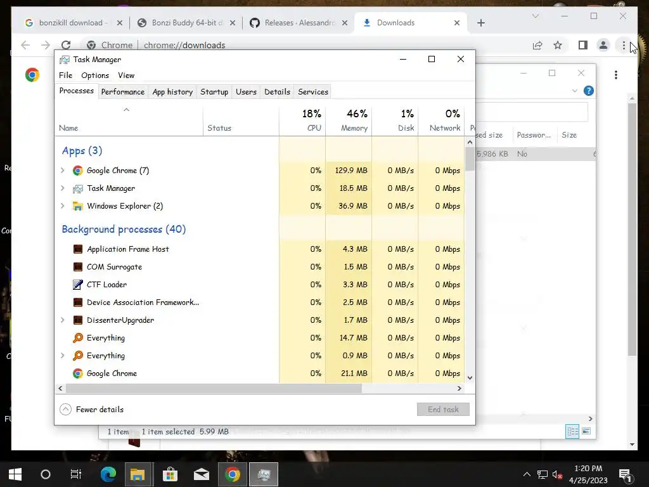The width and height of the screenshot is (649, 487).
Task: Click the COM Surrogate process icon
Action: (77, 267)
